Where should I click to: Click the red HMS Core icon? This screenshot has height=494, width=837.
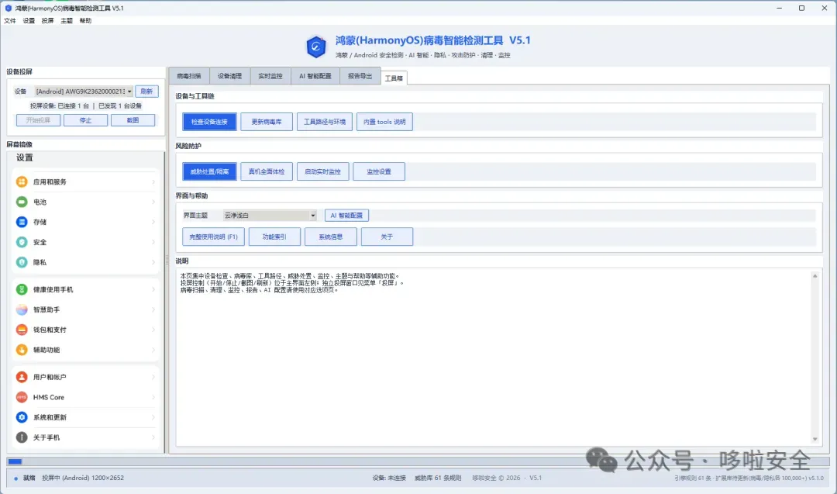coord(22,397)
